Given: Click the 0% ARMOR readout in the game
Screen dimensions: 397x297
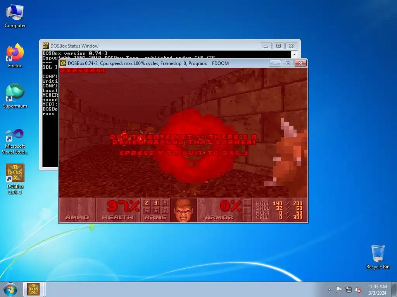Looking at the screenshot, I should [x=220, y=210].
